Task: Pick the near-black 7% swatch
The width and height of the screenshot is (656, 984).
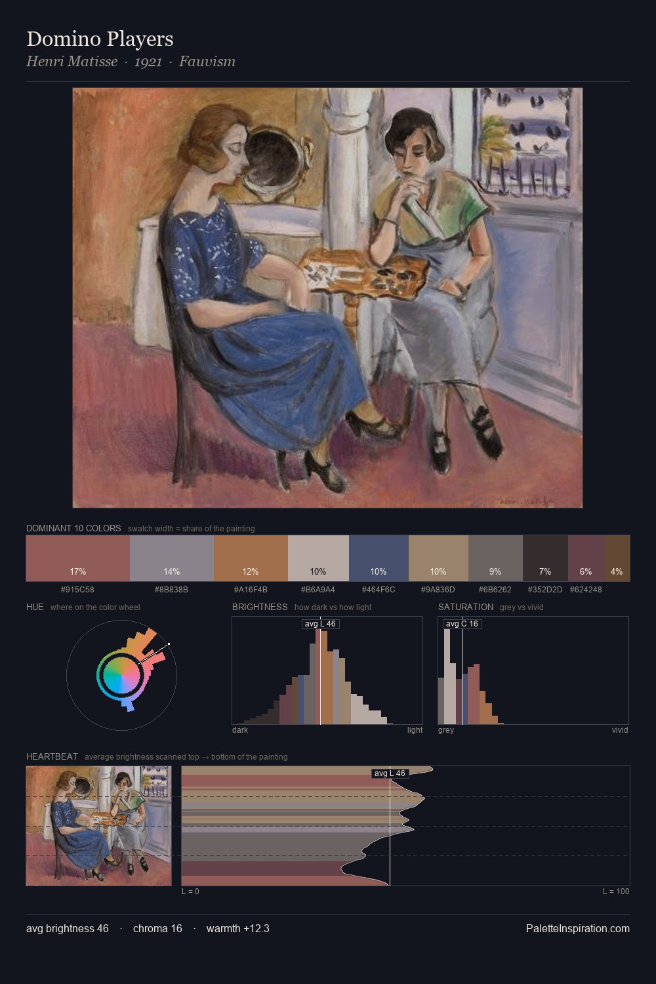Action: [545, 558]
